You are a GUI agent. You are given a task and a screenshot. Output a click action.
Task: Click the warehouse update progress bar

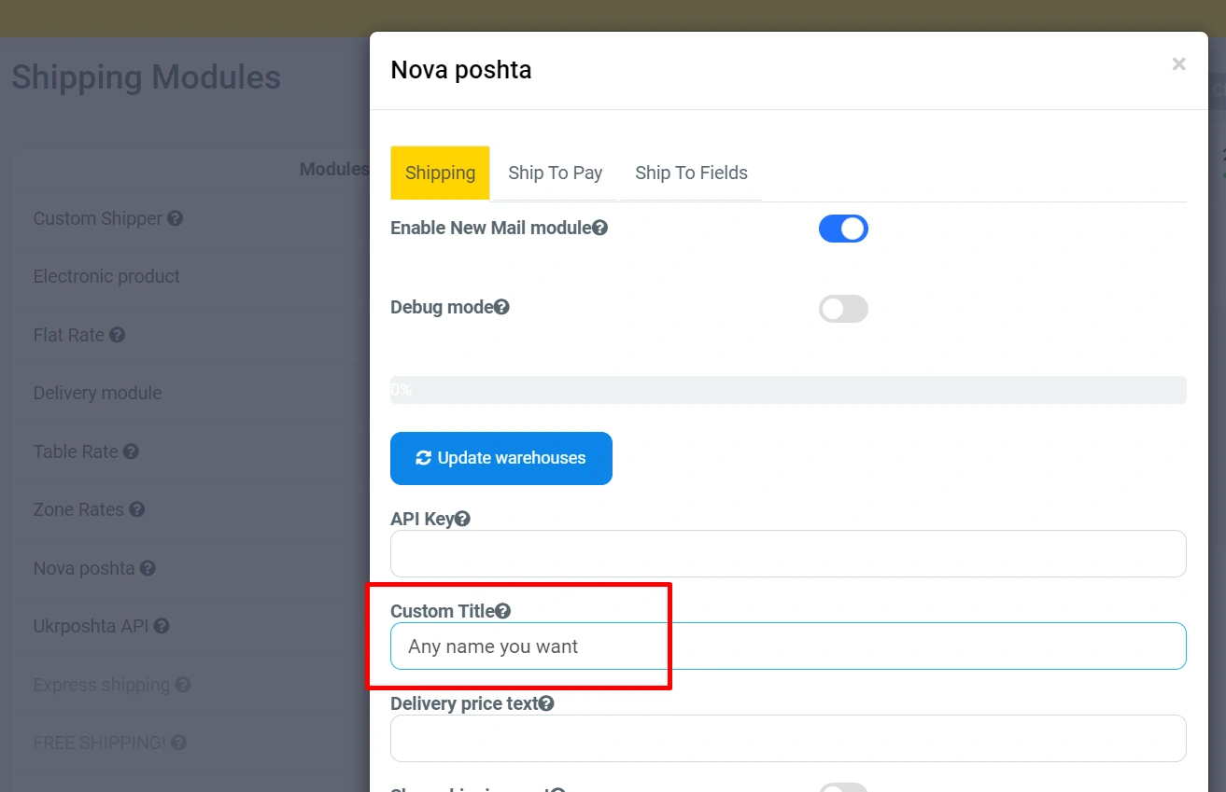(x=788, y=390)
